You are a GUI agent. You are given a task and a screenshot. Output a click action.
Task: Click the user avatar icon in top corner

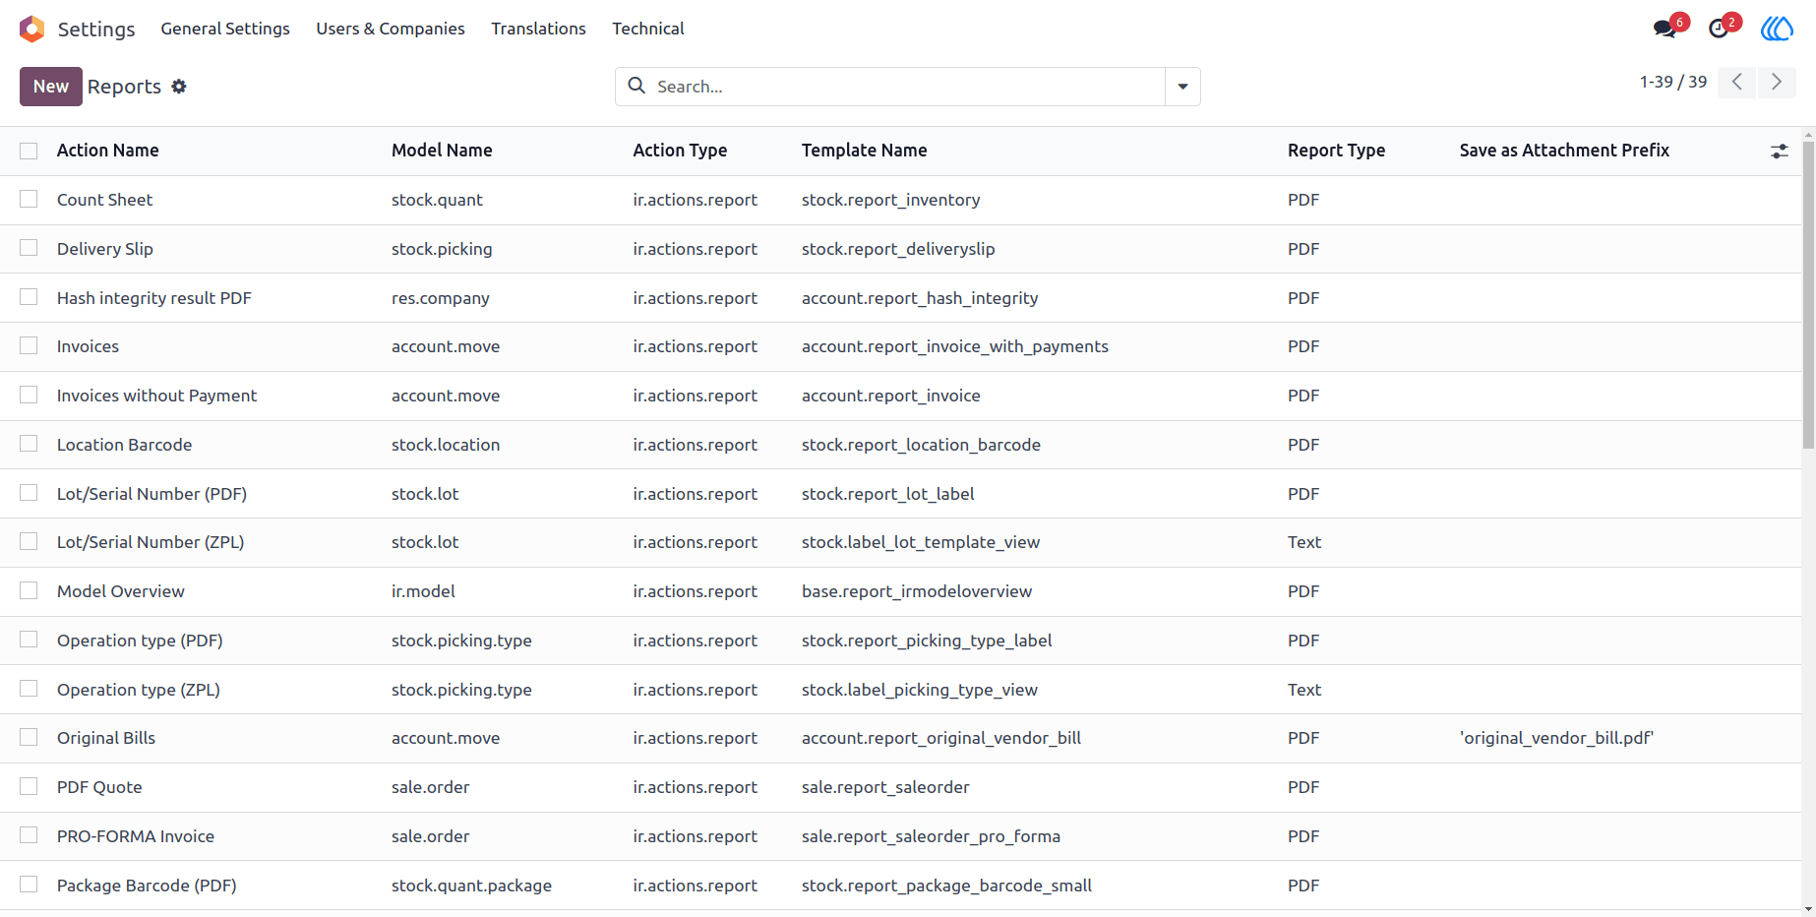[1777, 29]
